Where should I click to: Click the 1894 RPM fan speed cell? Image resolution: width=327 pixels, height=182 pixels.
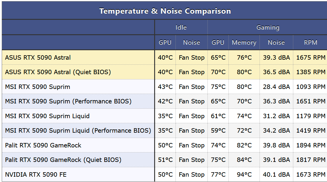click(x=311, y=145)
